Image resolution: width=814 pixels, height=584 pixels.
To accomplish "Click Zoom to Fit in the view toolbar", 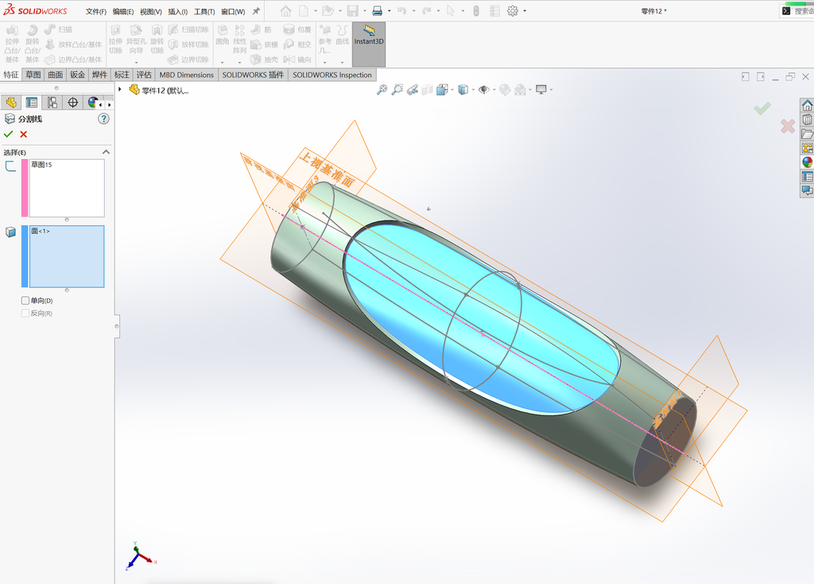I will point(382,90).
